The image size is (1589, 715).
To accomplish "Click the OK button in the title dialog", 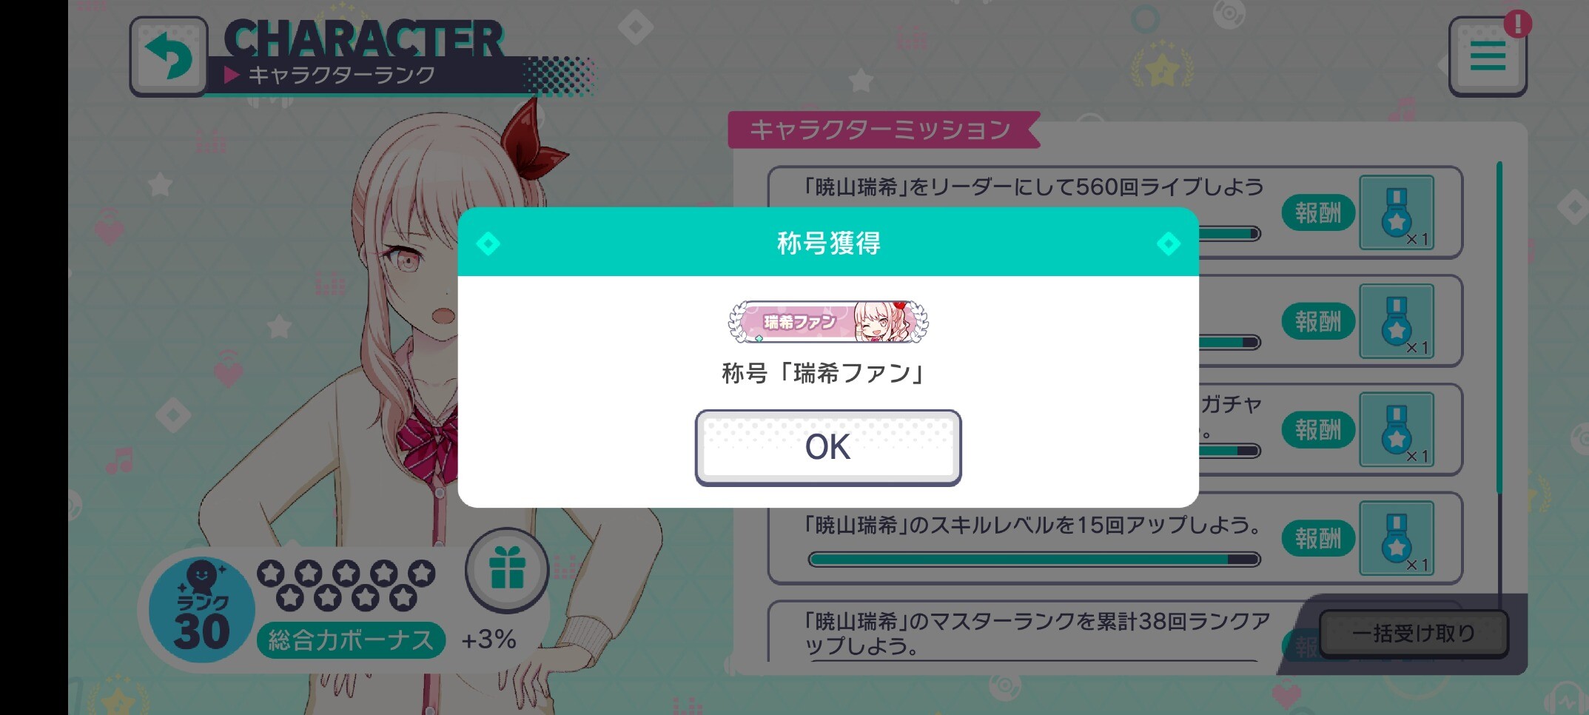I will point(827,447).
